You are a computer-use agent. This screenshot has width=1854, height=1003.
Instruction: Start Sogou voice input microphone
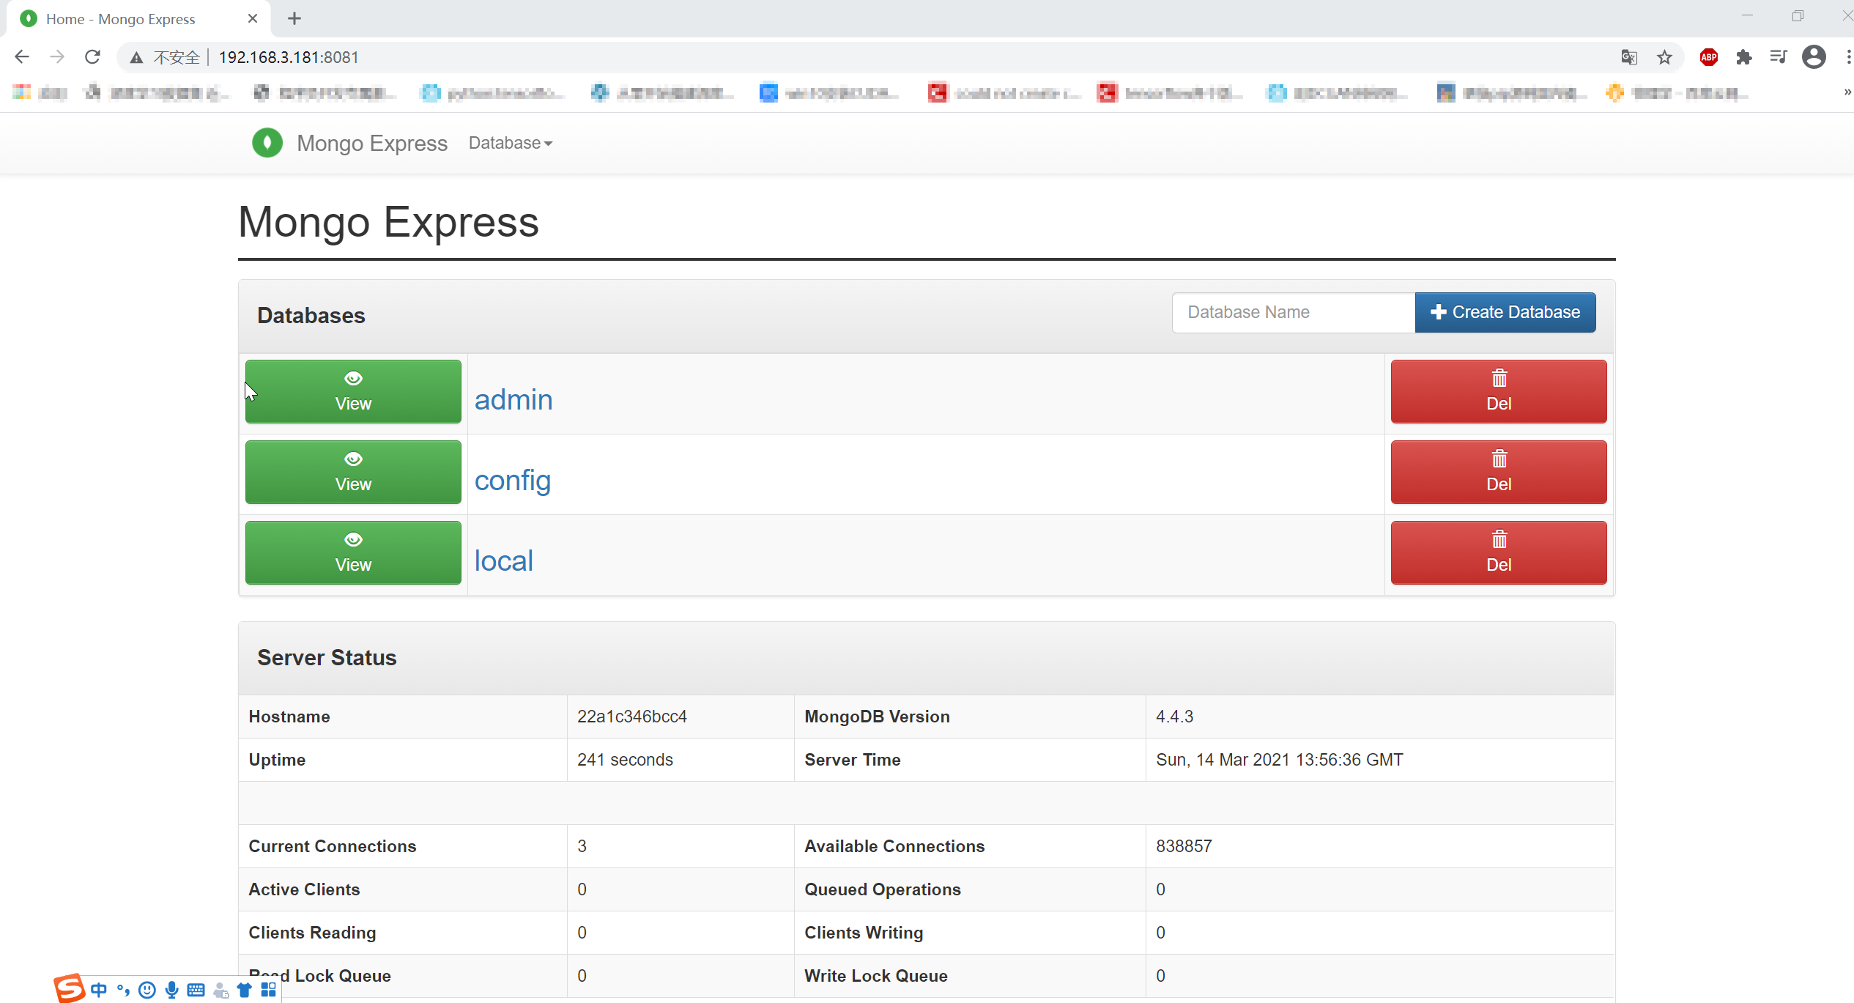(171, 991)
